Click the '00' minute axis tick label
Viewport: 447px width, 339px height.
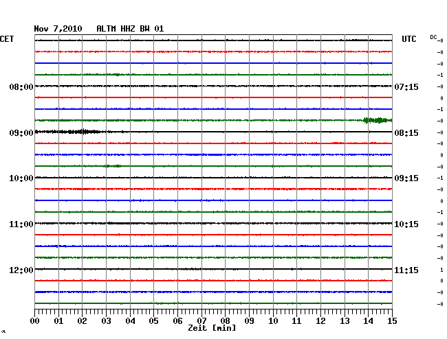[35, 321]
